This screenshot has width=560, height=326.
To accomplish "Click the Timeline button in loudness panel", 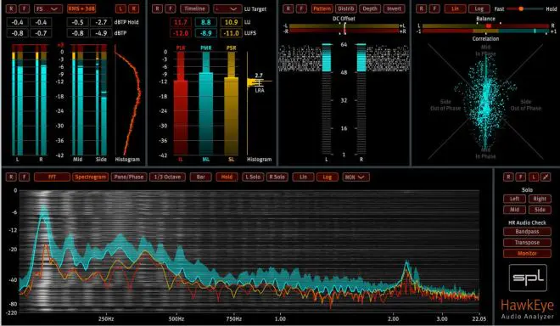I will (x=194, y=8).
